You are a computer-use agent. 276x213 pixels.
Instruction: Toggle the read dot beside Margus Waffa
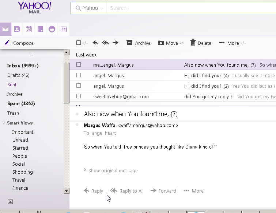click(x=77, y=125)
